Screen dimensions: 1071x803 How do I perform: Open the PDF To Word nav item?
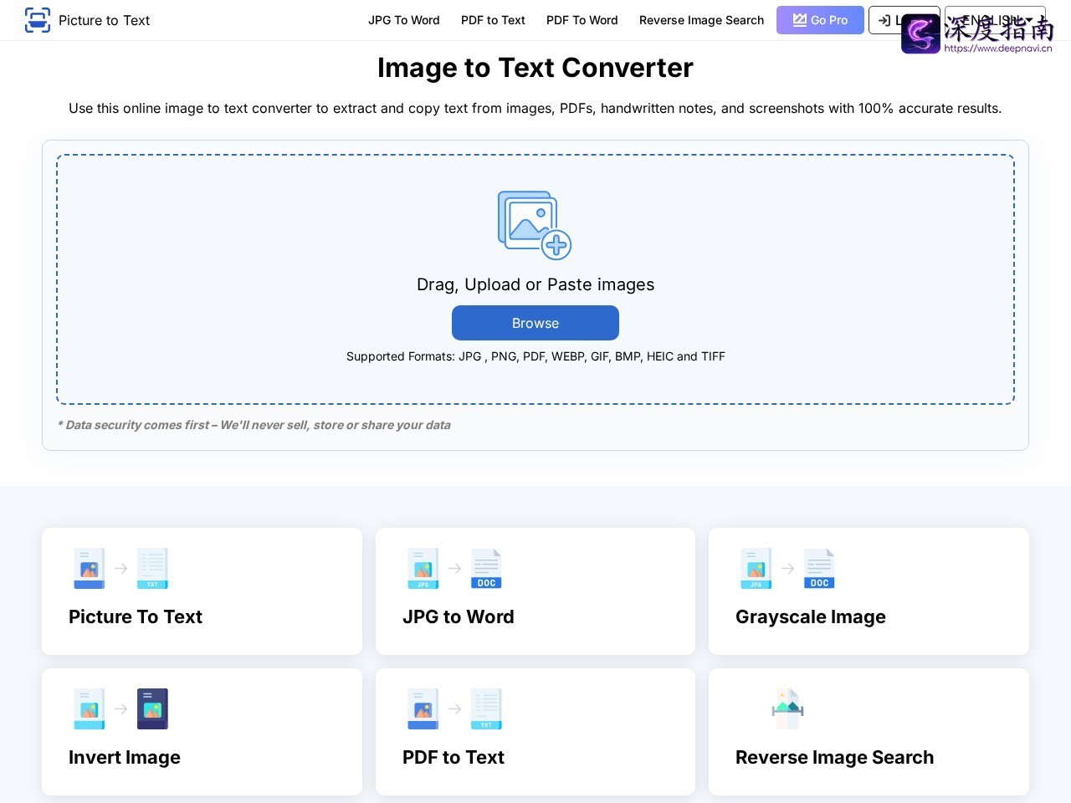(582, 20)
